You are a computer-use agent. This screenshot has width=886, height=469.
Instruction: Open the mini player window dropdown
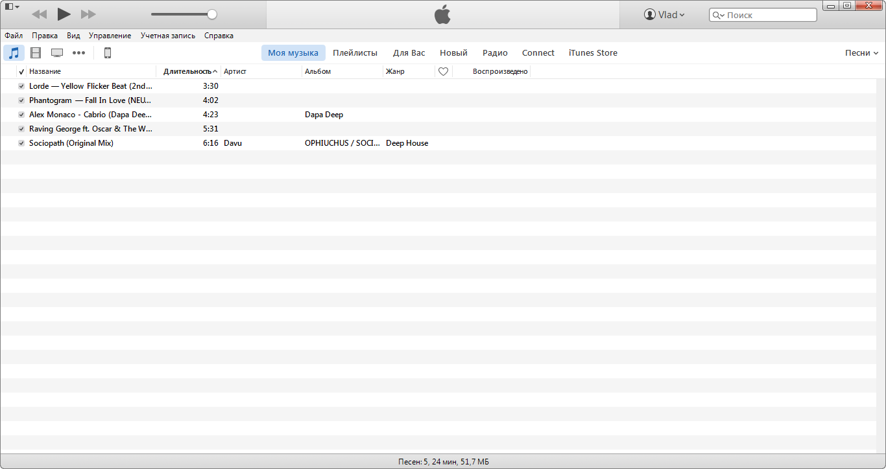click(x=12, y=6)
